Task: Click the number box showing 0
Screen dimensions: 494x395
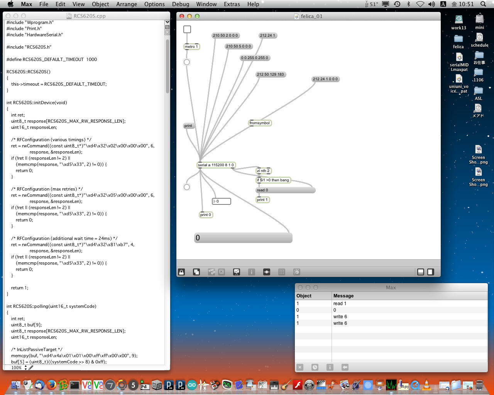Action: (222, 201)
